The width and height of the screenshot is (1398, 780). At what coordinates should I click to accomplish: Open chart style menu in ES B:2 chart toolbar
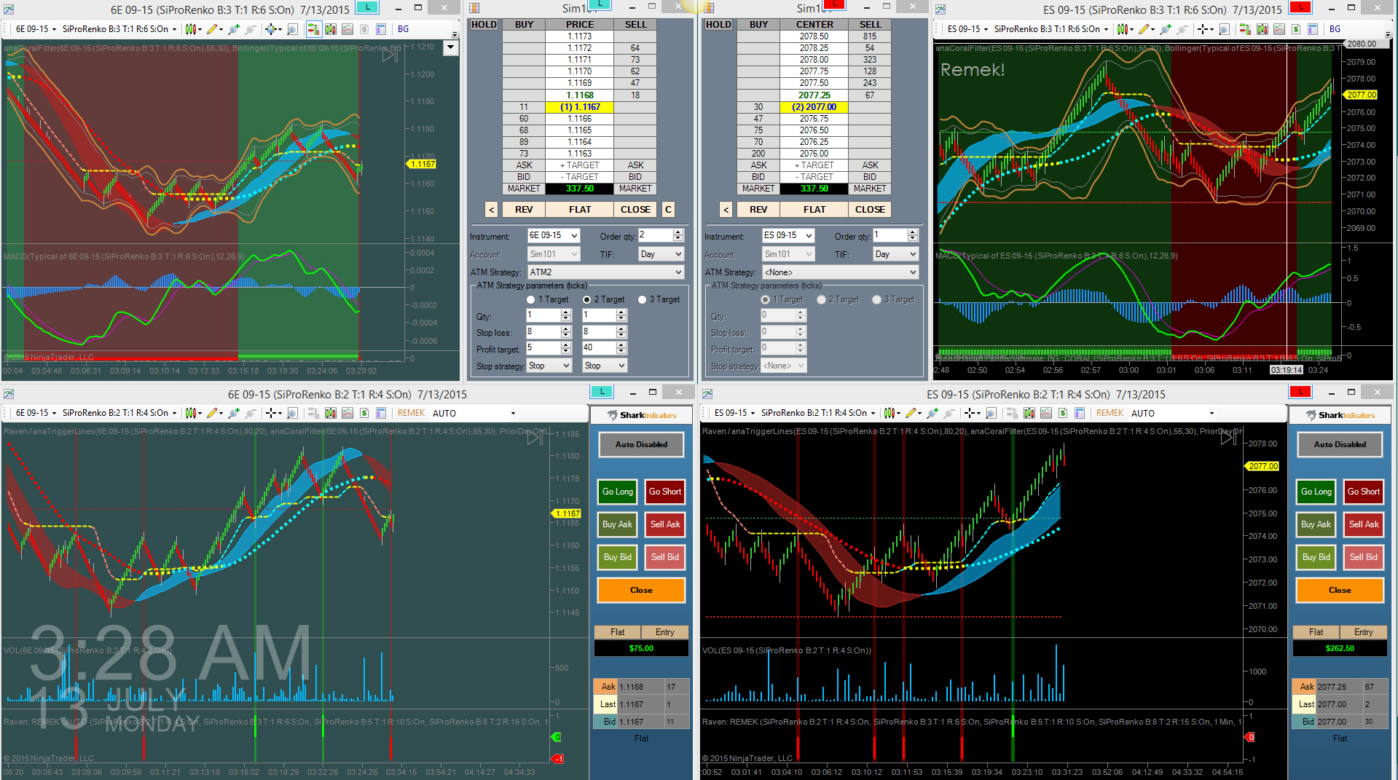[892, 413]
